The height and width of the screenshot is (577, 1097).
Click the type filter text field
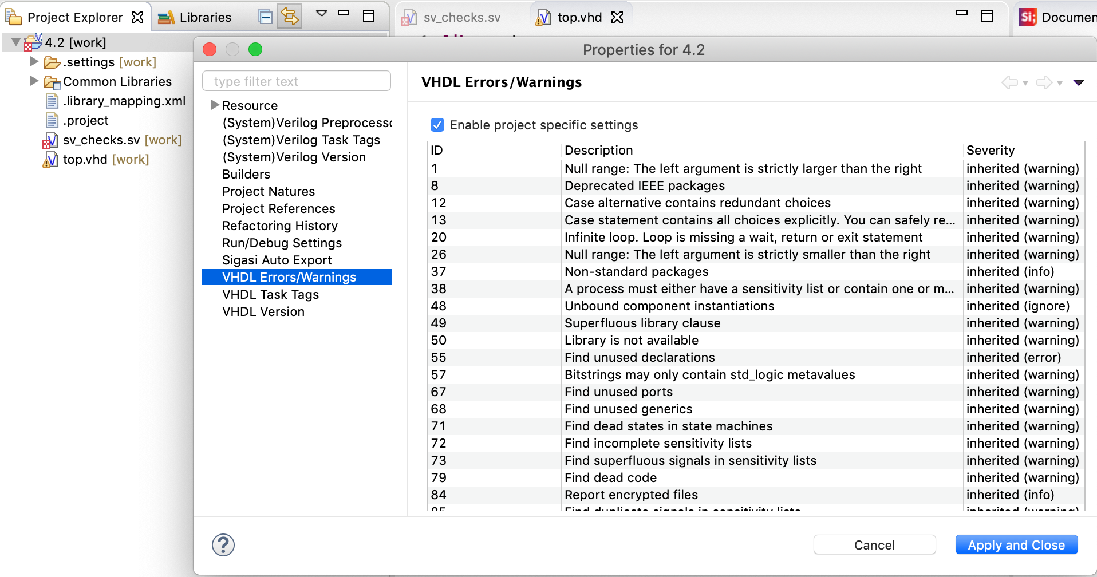click(x=297, y=81)
